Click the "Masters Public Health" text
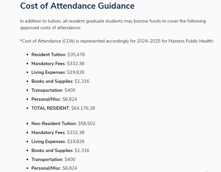This screenshot has width=221, height=172. tap(191, 41)
